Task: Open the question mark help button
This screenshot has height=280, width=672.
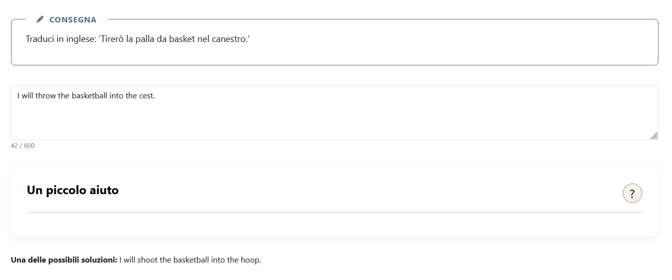Action: tap(632, 194)
